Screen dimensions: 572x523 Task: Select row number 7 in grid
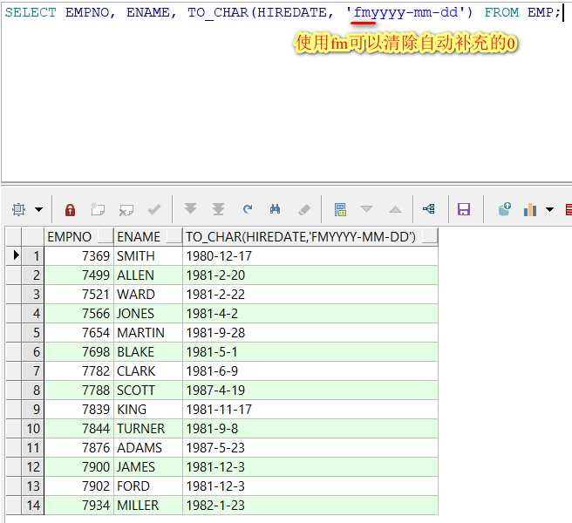pyautogui.click(x=33, y=371)
